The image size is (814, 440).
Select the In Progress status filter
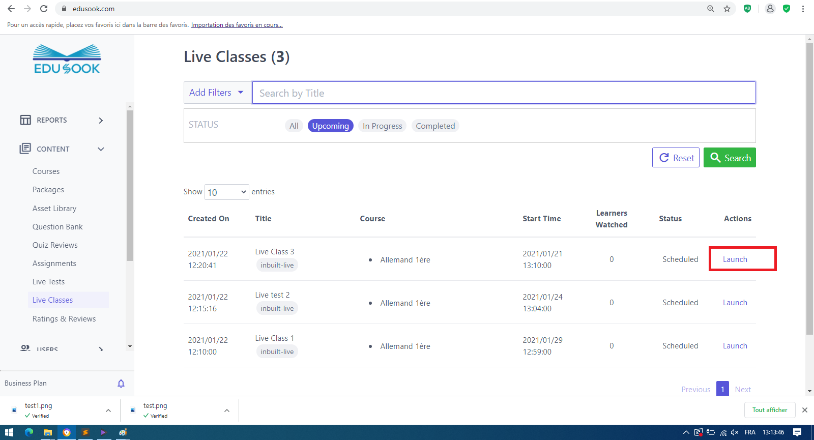click(382, 126)
